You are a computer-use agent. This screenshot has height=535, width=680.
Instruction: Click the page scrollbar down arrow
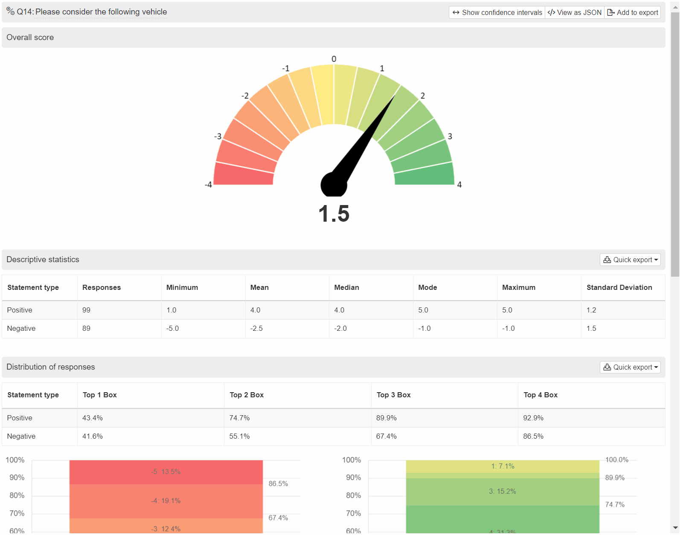pyautogui.click(x=675, y=528)
